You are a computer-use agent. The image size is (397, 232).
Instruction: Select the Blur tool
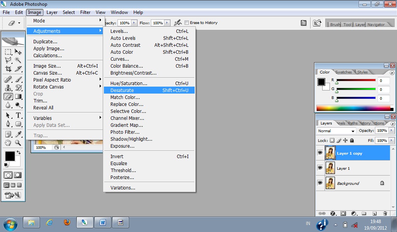click(8, 105)
